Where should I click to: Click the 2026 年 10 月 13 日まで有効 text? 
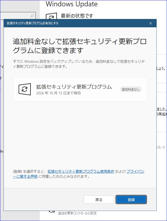(58, 93)
